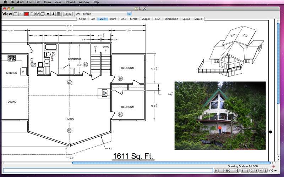This screenshot has height=177, width=284.
Task: Select the zoom window rectangle tool
Action: click(x=15, y=14)
